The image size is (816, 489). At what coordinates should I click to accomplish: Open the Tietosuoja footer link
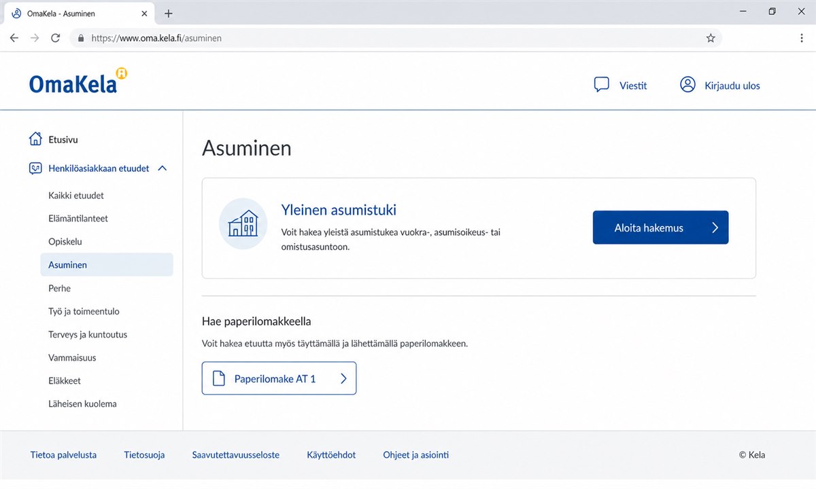(144, 455)
